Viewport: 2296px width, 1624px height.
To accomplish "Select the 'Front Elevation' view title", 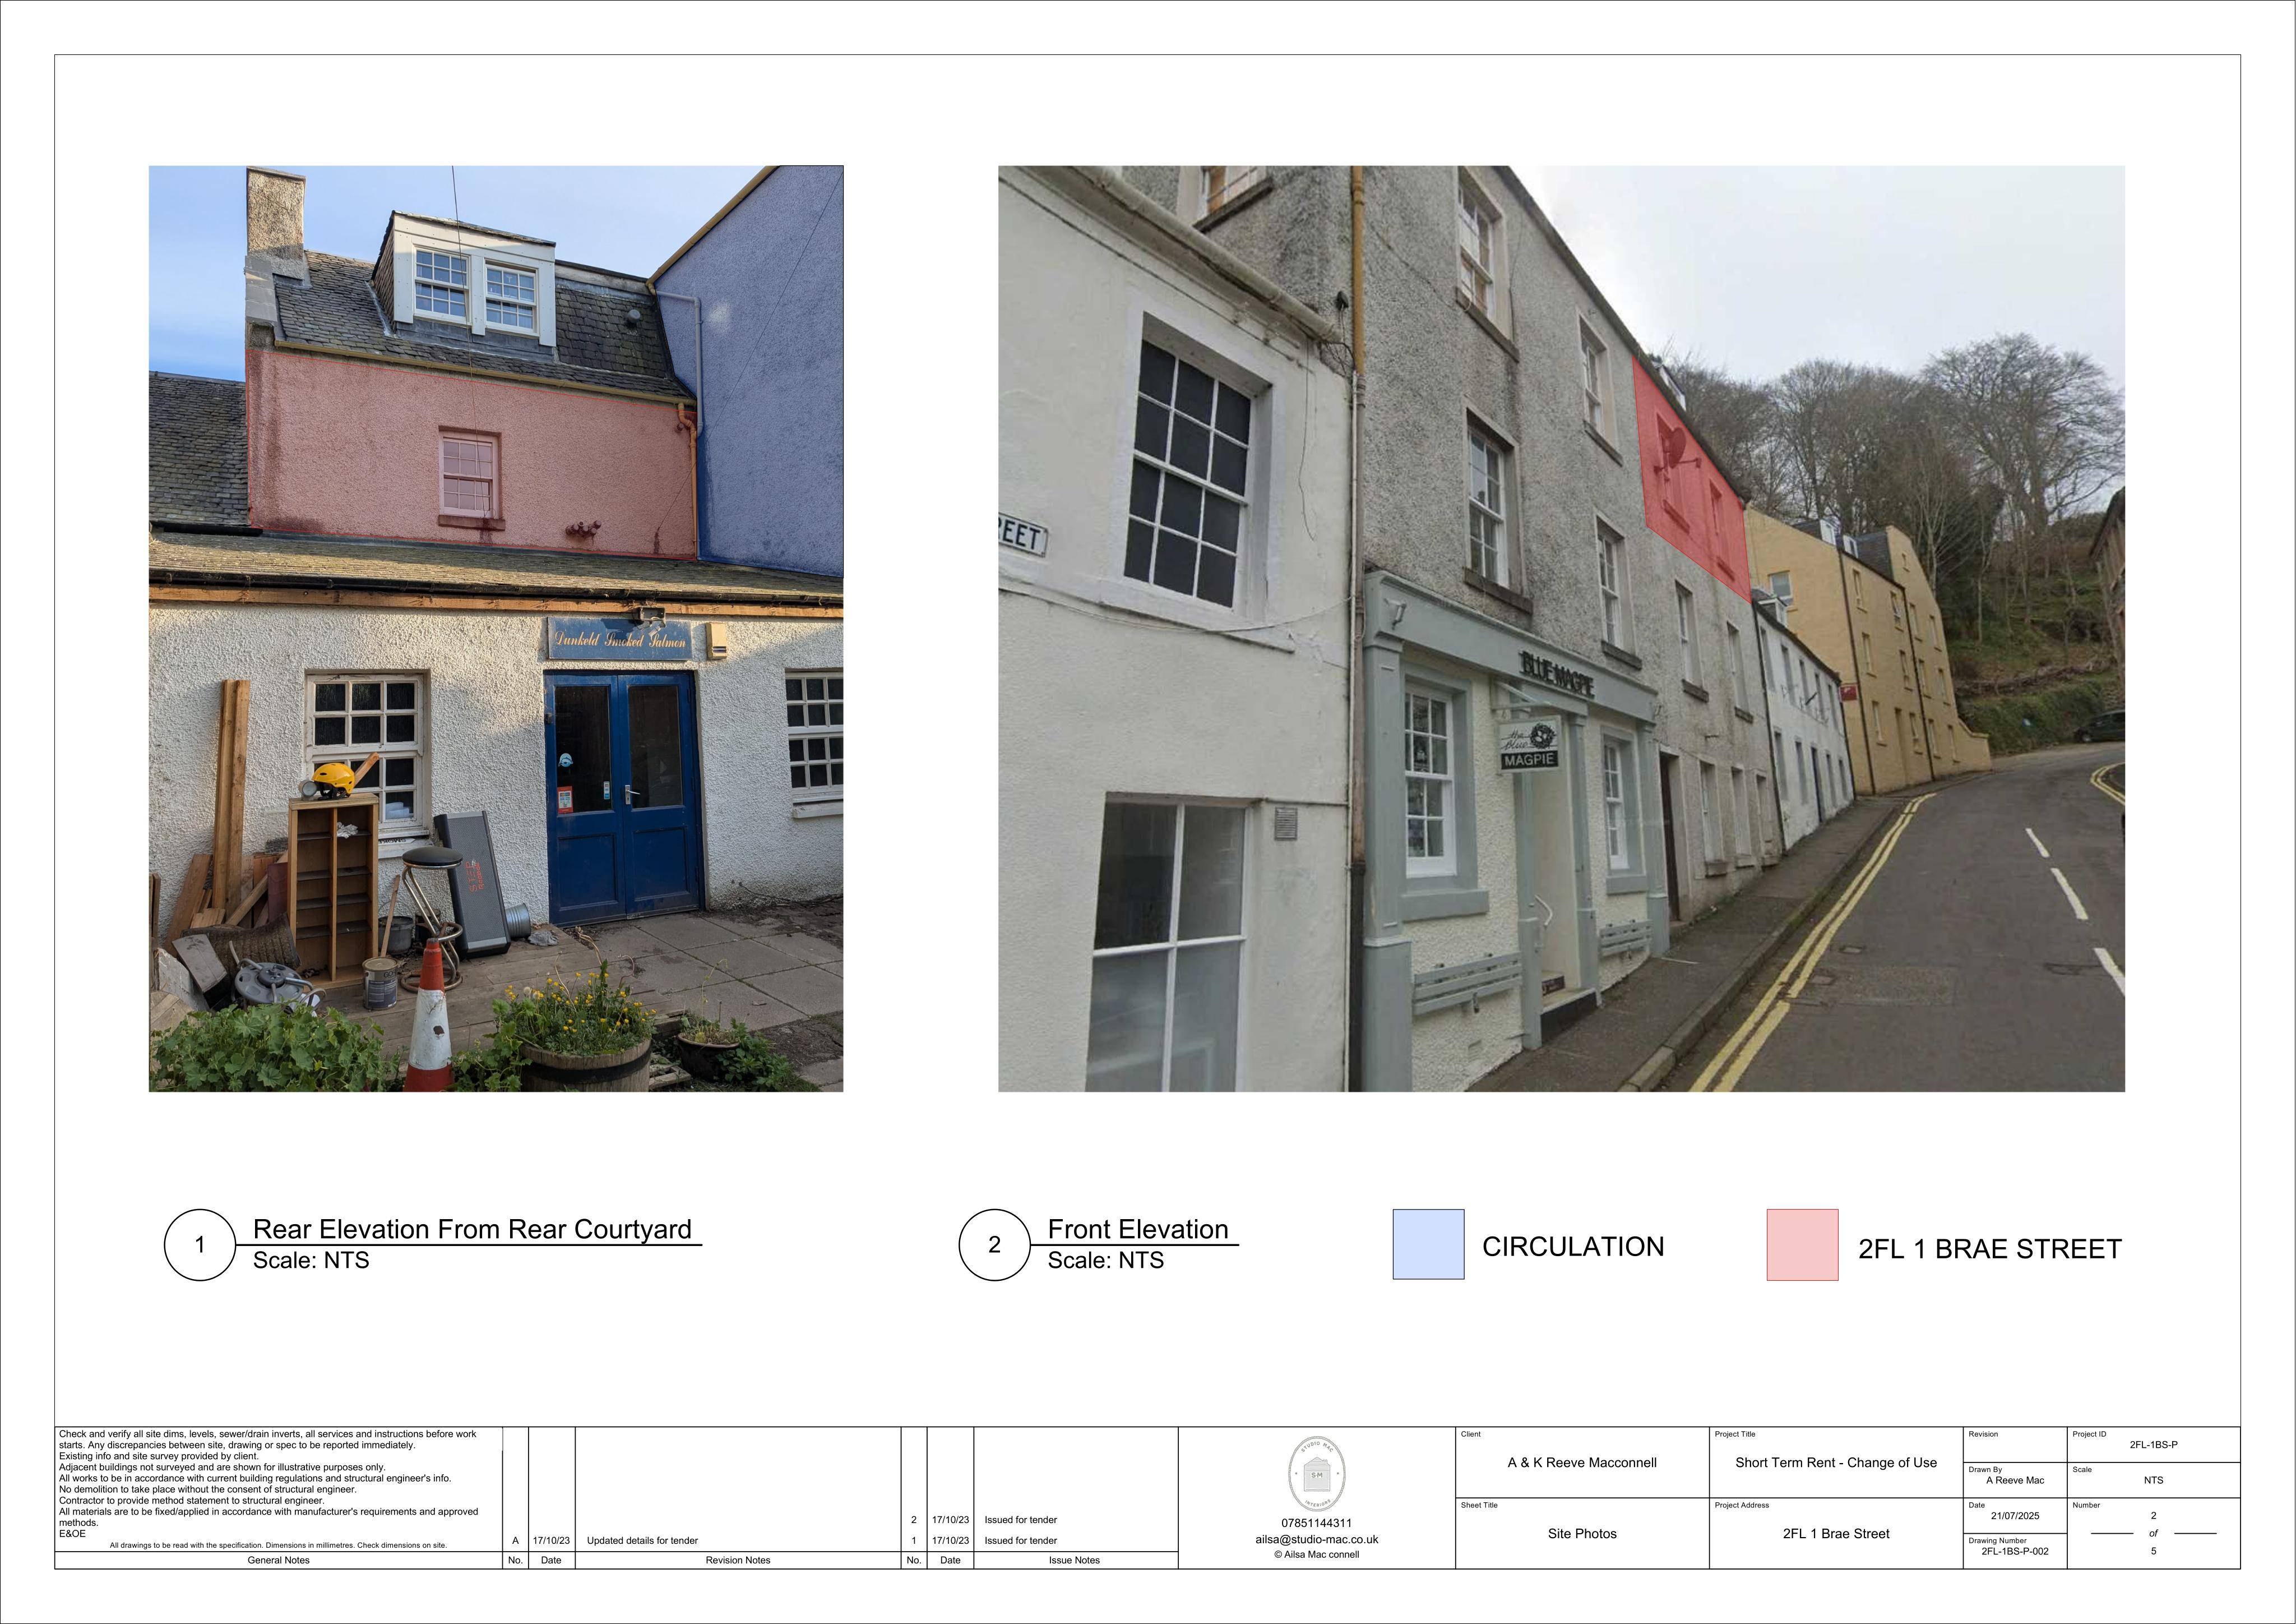I will click(1138, 1229).
